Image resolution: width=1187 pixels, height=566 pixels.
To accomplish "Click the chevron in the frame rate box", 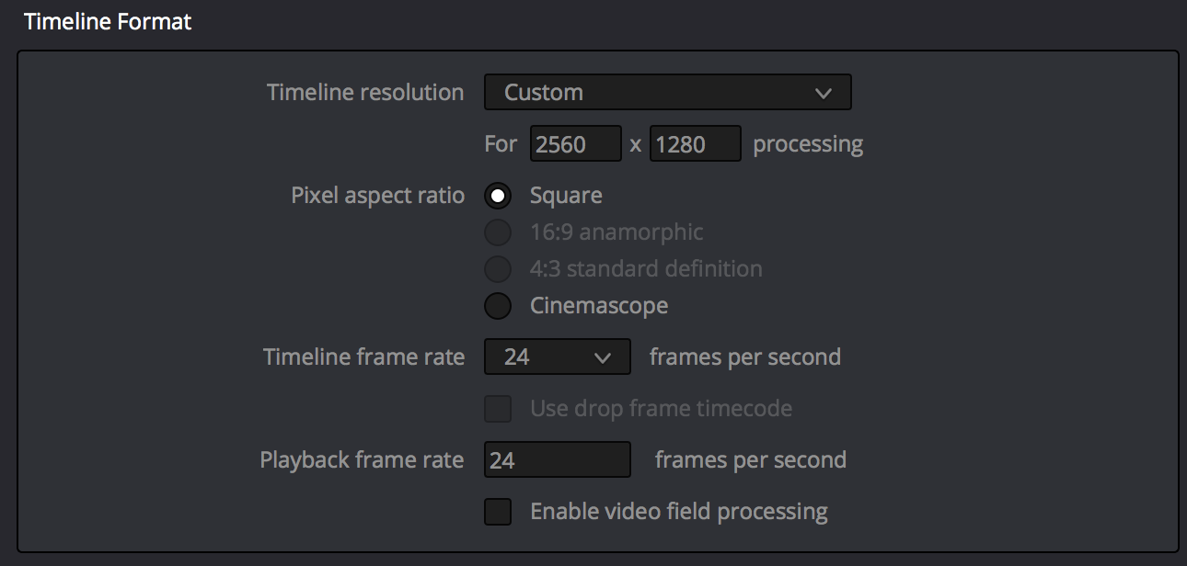I will point(603,357).
